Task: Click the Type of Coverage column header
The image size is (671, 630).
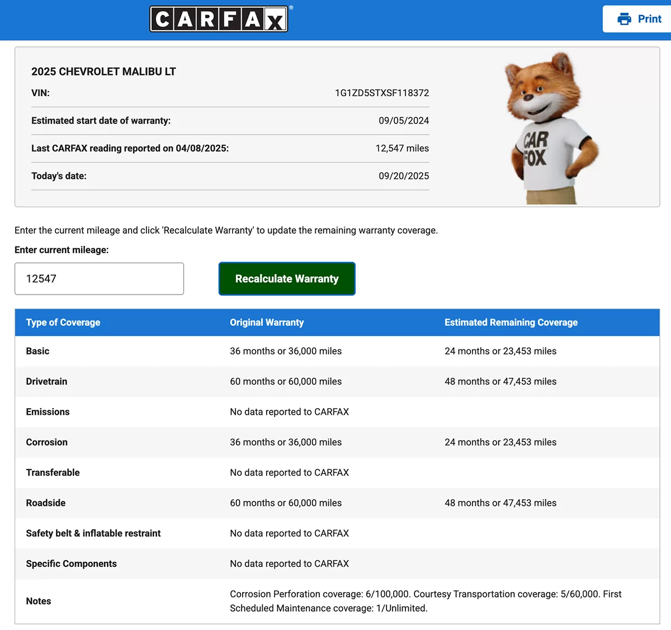Action: coord(63,323)
